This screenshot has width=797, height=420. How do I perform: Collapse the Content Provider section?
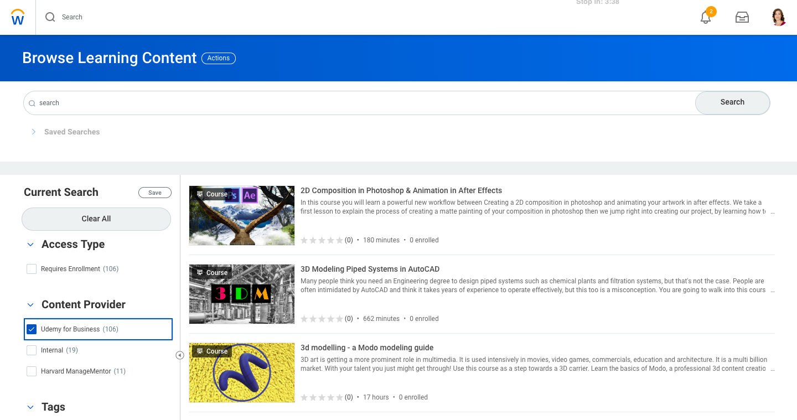30,304
